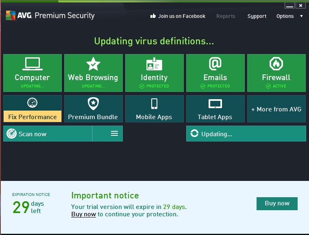309x235 pixels.
Task: Click the Important notice heading
Action: 105,196
